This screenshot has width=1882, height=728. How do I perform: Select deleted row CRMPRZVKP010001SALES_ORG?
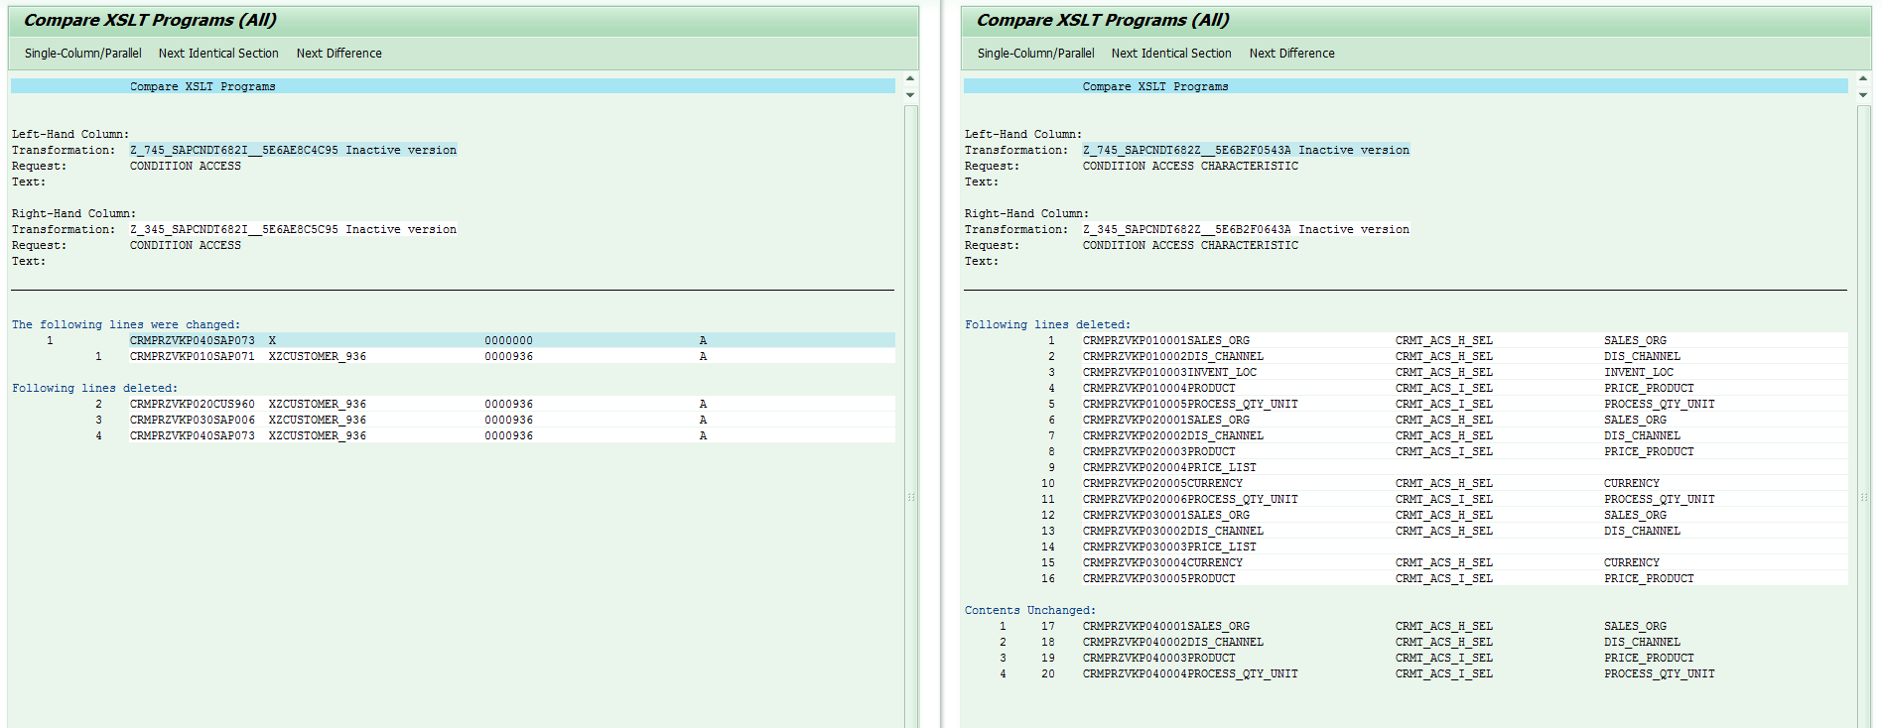click(x=1165, y=341)
